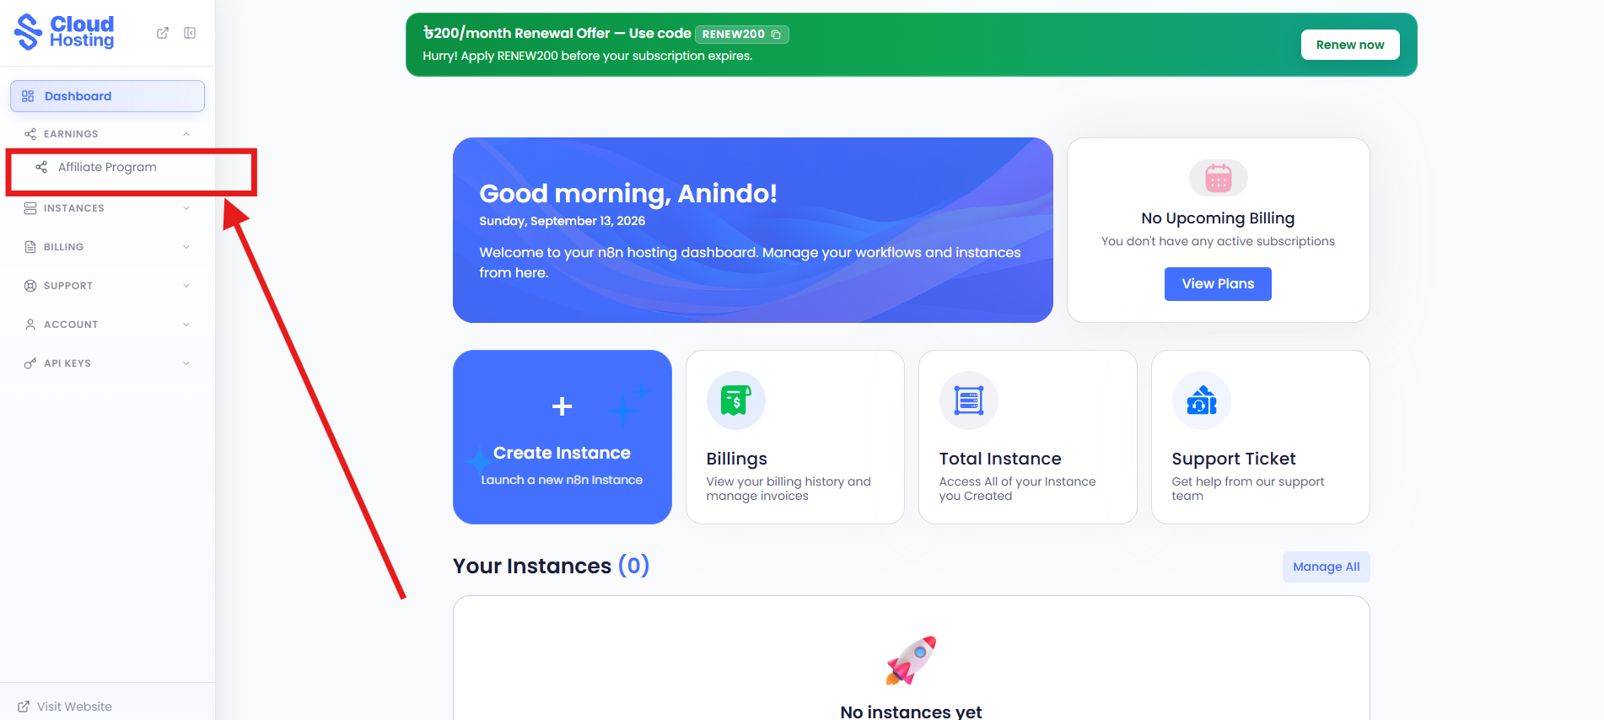This screenshot has height=720, width=1604.
Task: Click the 'Total Instance' card title
Action: (1000, 459)
